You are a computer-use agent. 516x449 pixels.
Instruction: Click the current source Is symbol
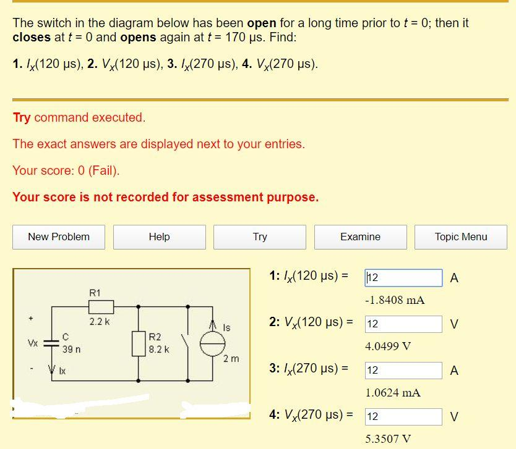(213, 344)
